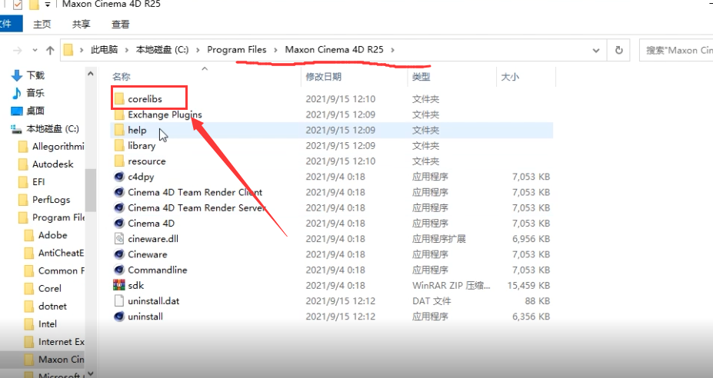Click Cinema 4D Team Render Client icon
The height and width of the screenshot is (378, 713).
[119, 192]
